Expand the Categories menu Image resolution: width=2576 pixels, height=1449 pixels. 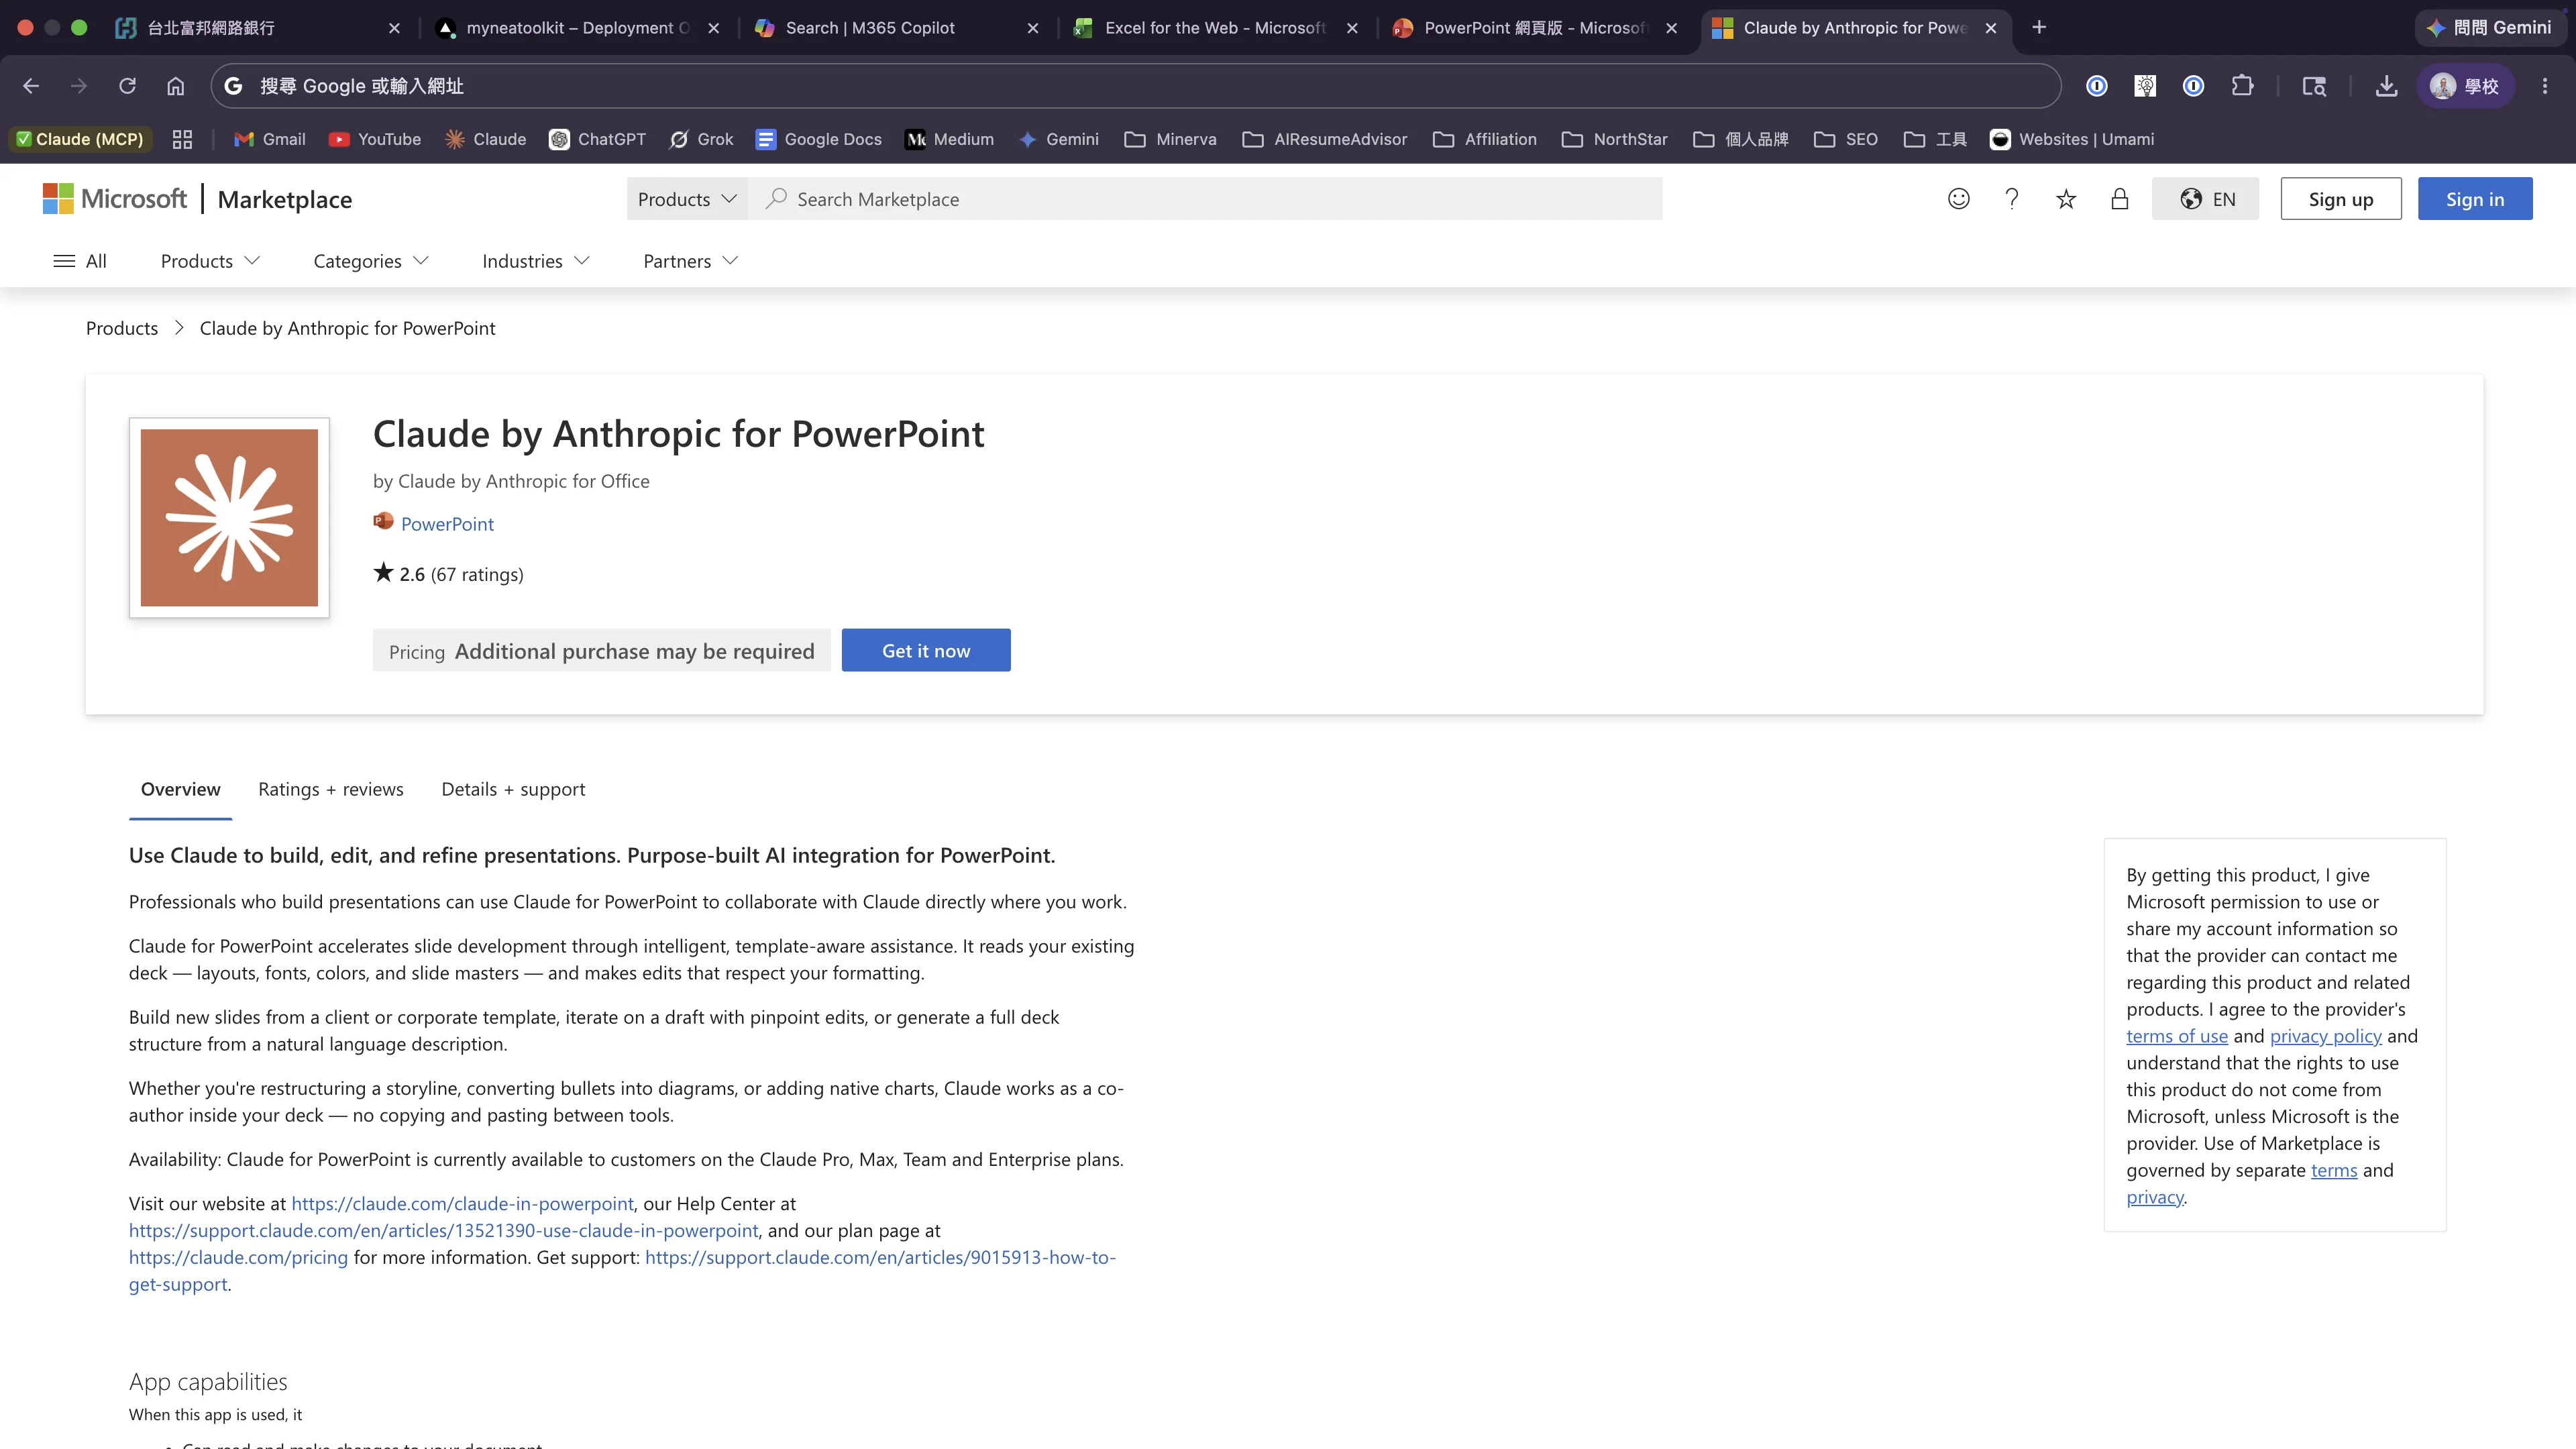point(371,261)
